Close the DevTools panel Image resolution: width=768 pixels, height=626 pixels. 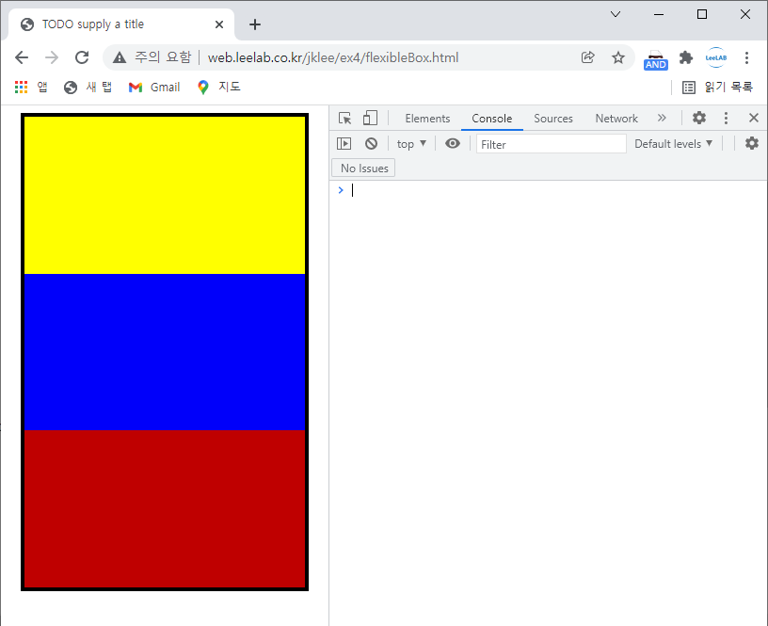point(754,118)
